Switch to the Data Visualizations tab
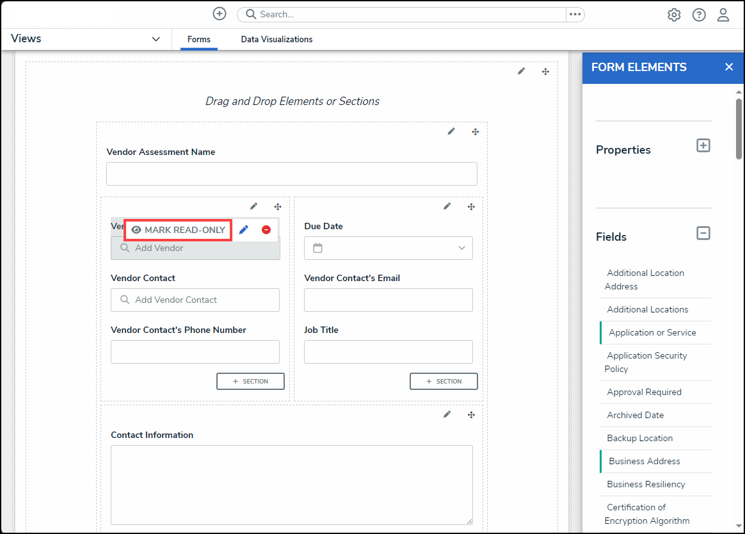The image size is (745, 534). coord(276,40)
